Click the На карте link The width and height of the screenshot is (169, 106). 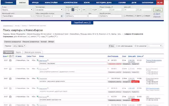[157, 14]
